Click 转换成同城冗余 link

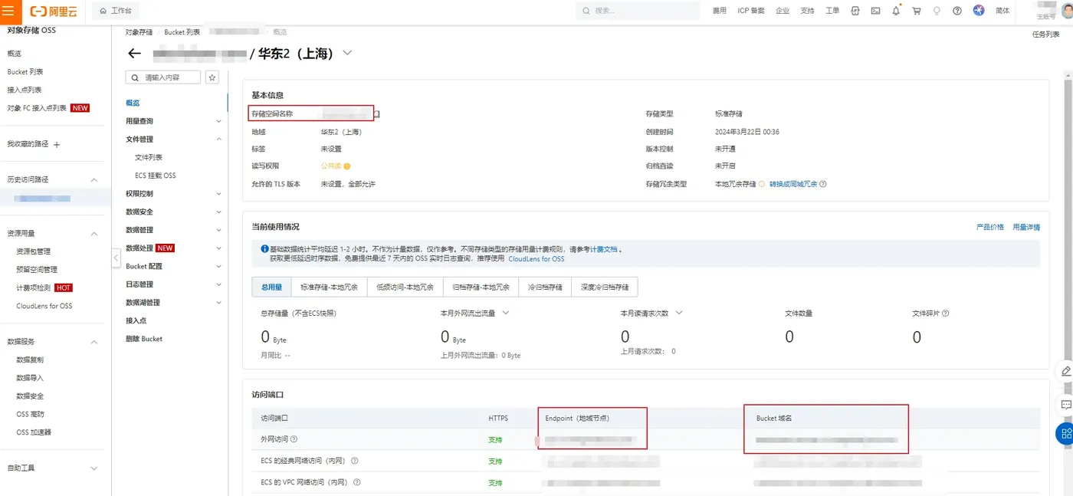[x=793, y=184]
